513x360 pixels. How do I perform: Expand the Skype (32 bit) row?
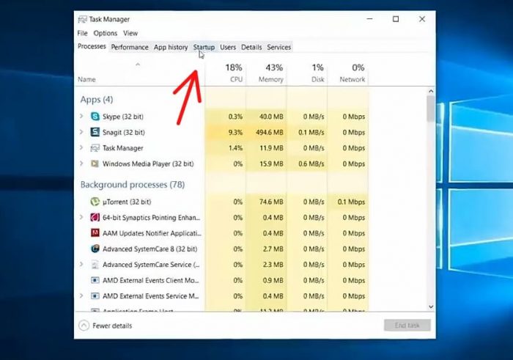point(81,116)
